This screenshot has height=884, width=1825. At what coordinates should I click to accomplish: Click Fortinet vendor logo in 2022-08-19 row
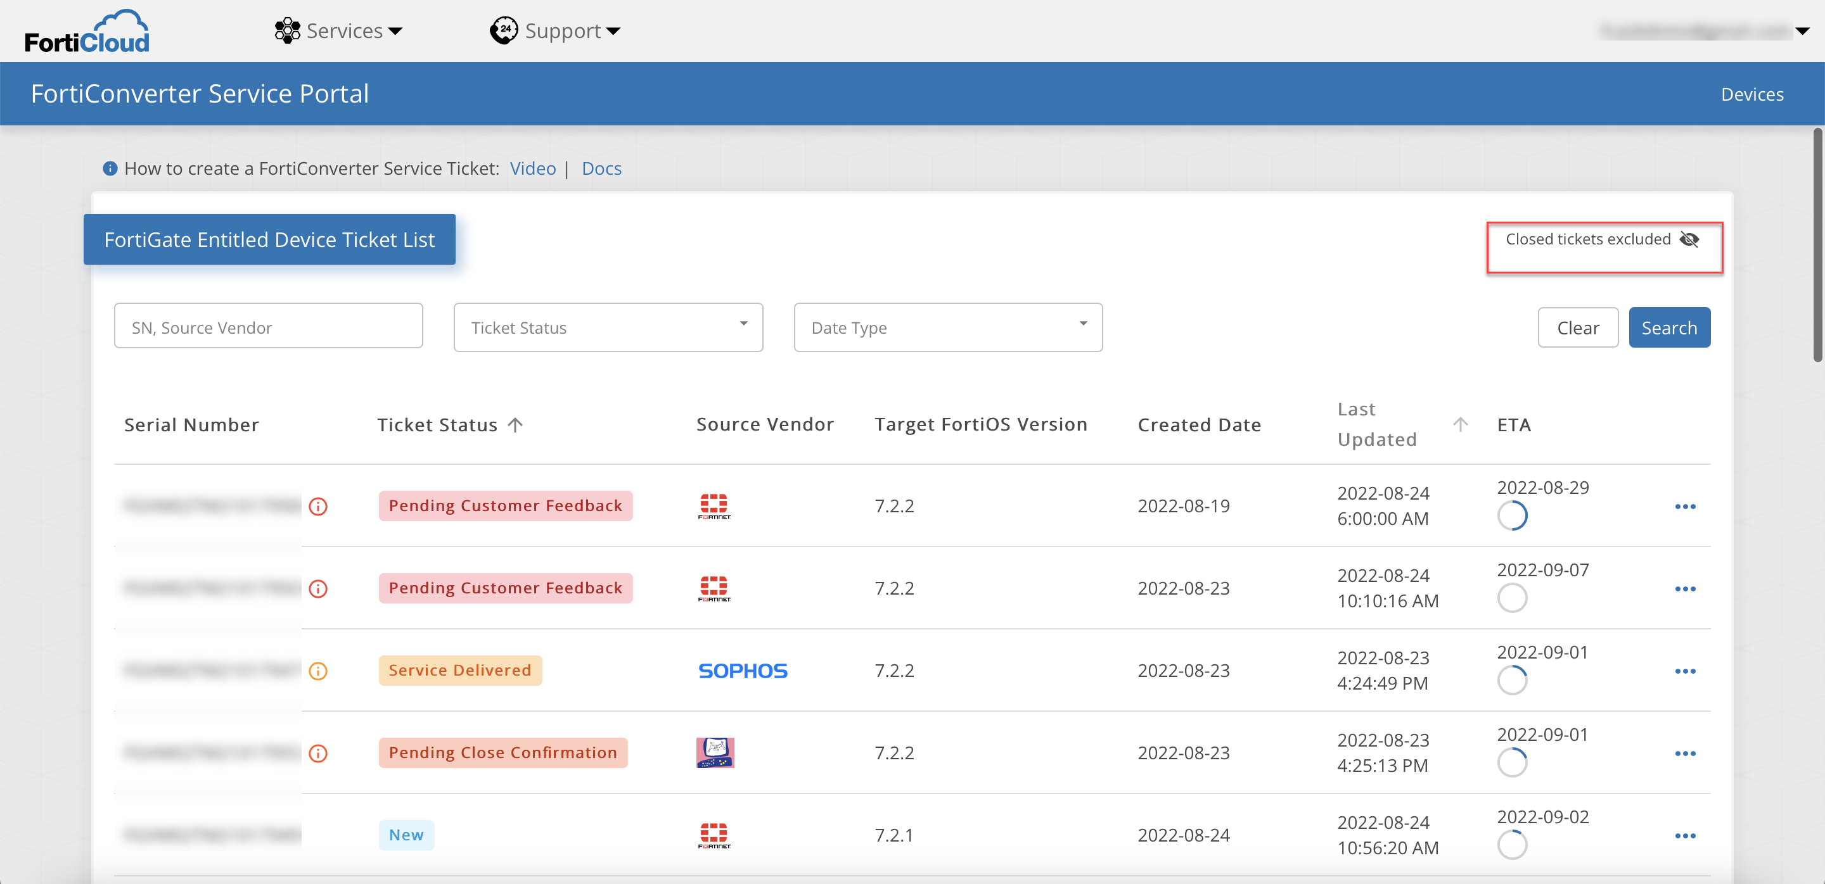[x=714, y=506]
